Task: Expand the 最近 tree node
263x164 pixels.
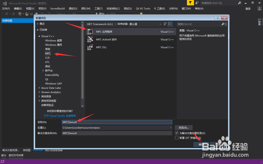Action: pos(38,24)
